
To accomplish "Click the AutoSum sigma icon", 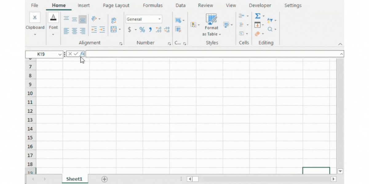I will (x=258, y=16).
